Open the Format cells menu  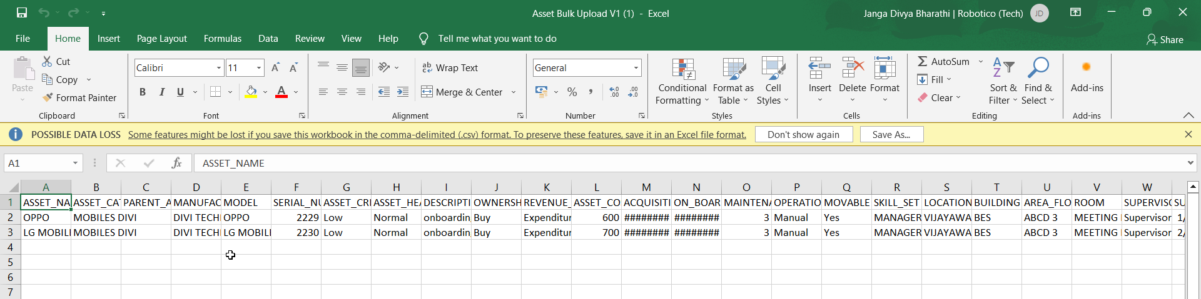pos(884,81)
